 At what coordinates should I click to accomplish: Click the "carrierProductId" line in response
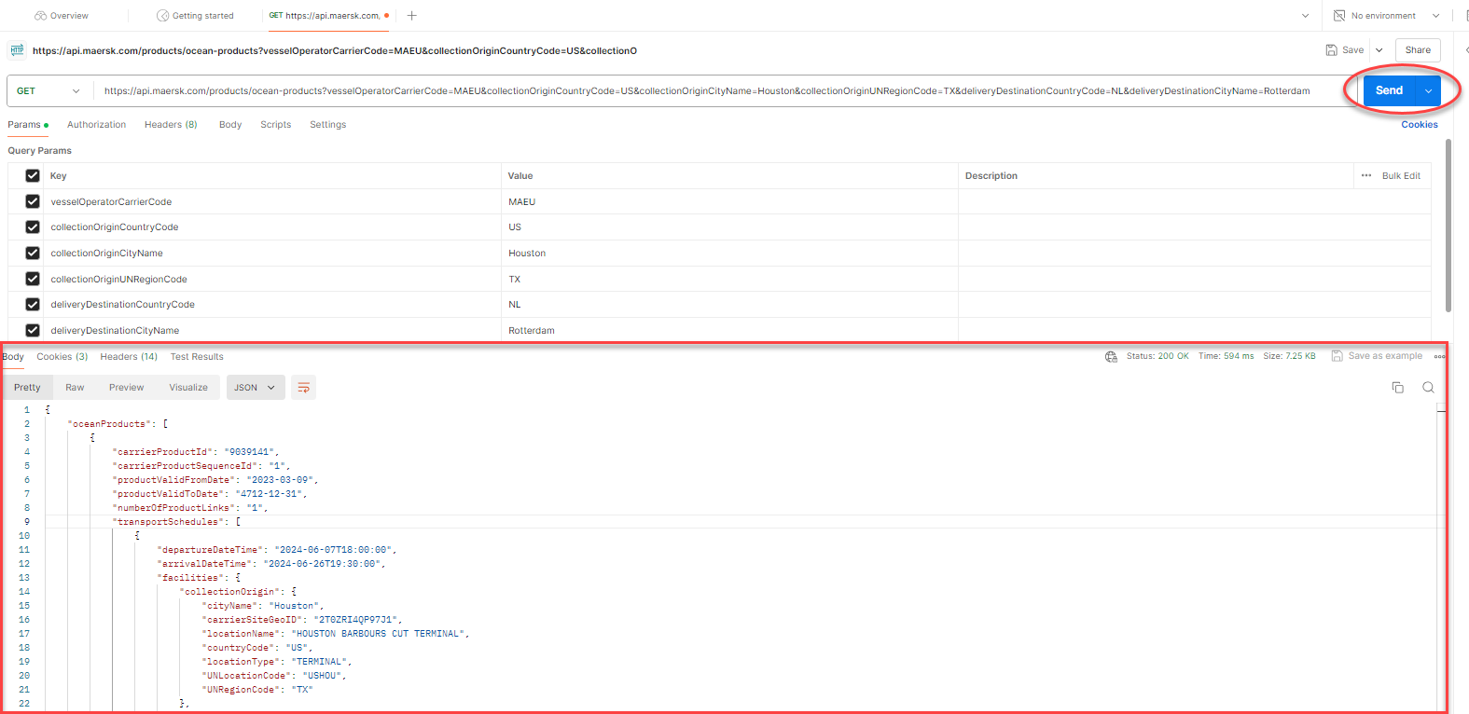(196, 452)
